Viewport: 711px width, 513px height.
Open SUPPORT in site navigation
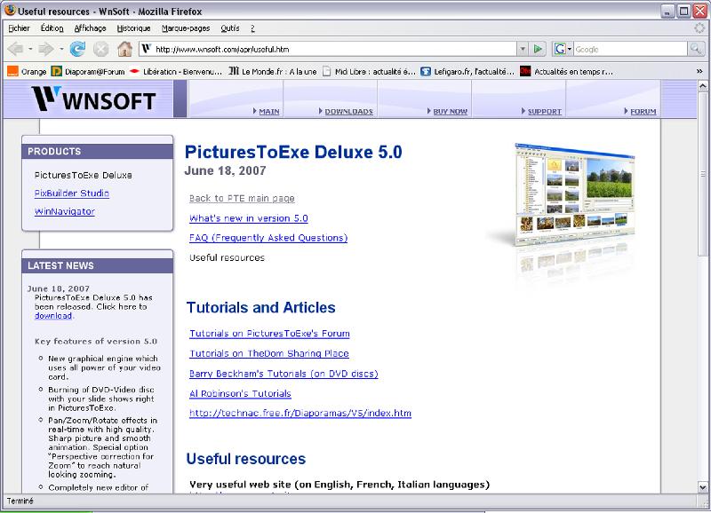click(x=544, y=111)
